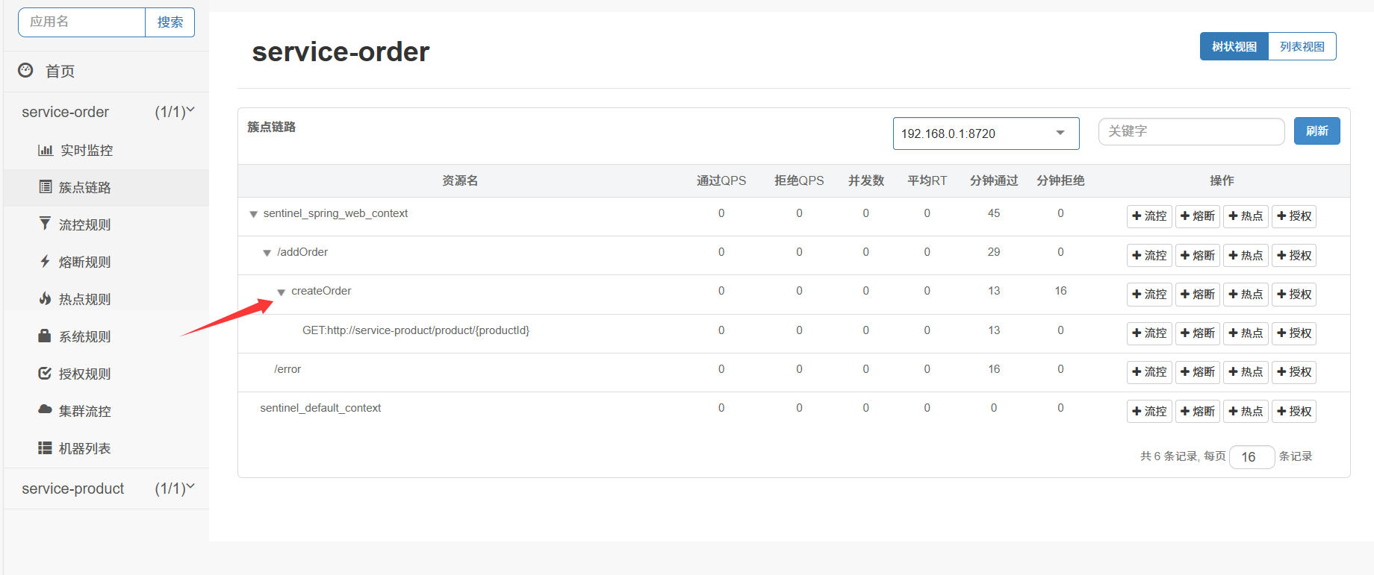Select the 流控规则 funnel icon
1374x575 pixels.
coord(46,224)
